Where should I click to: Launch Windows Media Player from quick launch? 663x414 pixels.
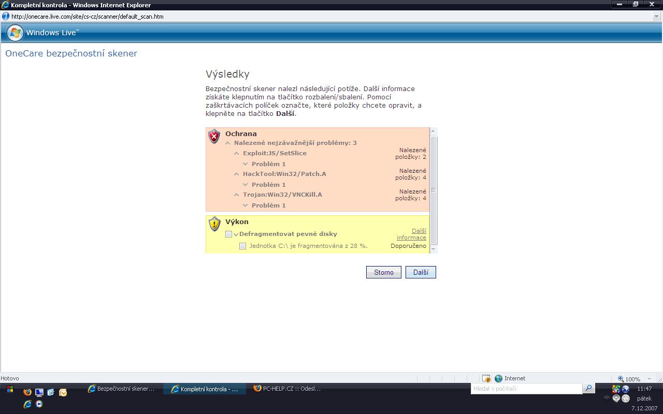click(x=39, y=404)
